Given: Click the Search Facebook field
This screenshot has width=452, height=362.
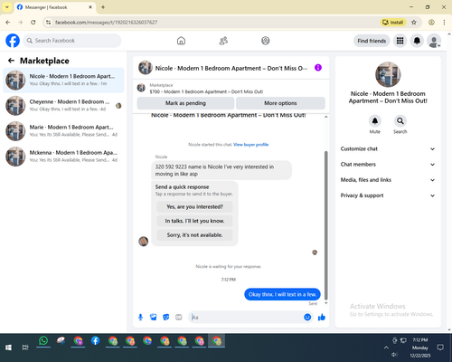Looking at the screenshot, I should click(72, 41).
